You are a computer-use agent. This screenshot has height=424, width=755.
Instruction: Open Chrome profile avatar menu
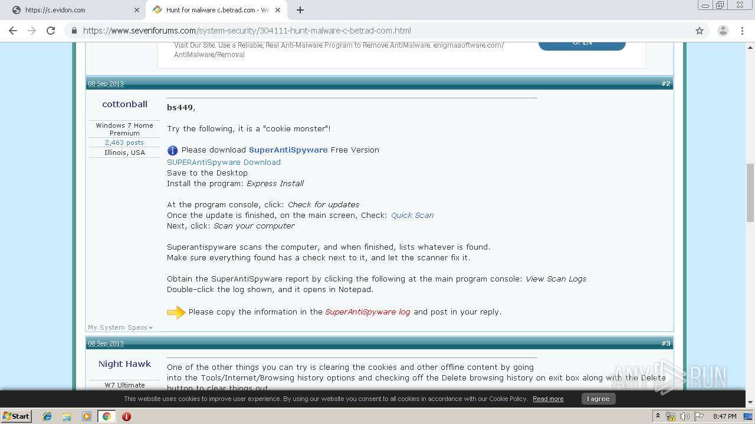tap(723, 31)
